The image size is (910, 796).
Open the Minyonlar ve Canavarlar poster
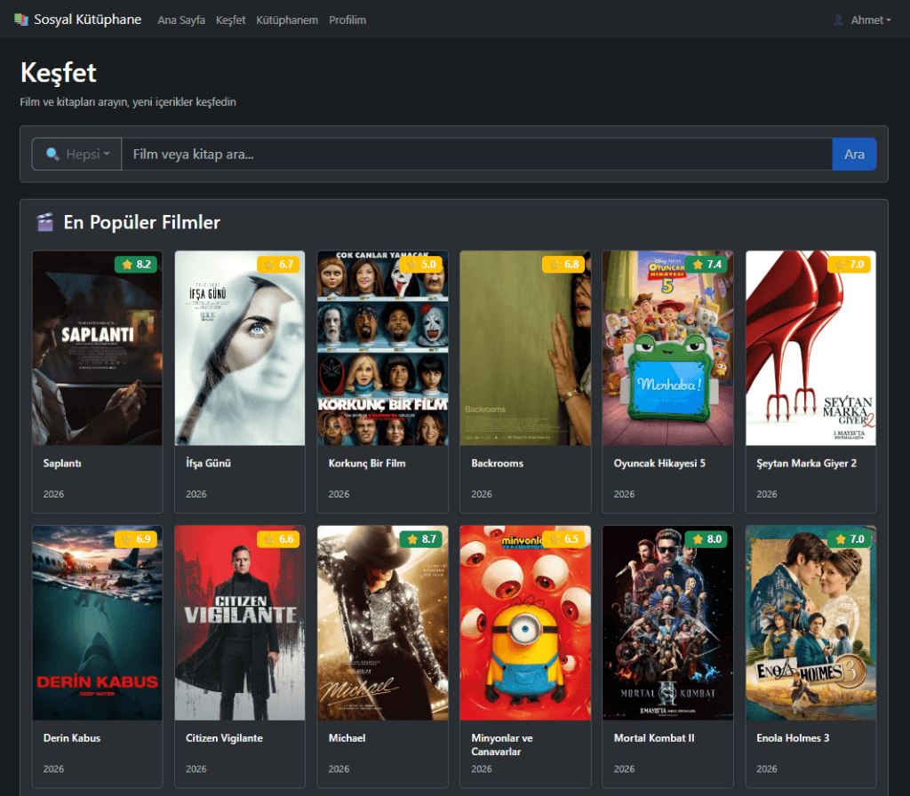pos(525,623)
